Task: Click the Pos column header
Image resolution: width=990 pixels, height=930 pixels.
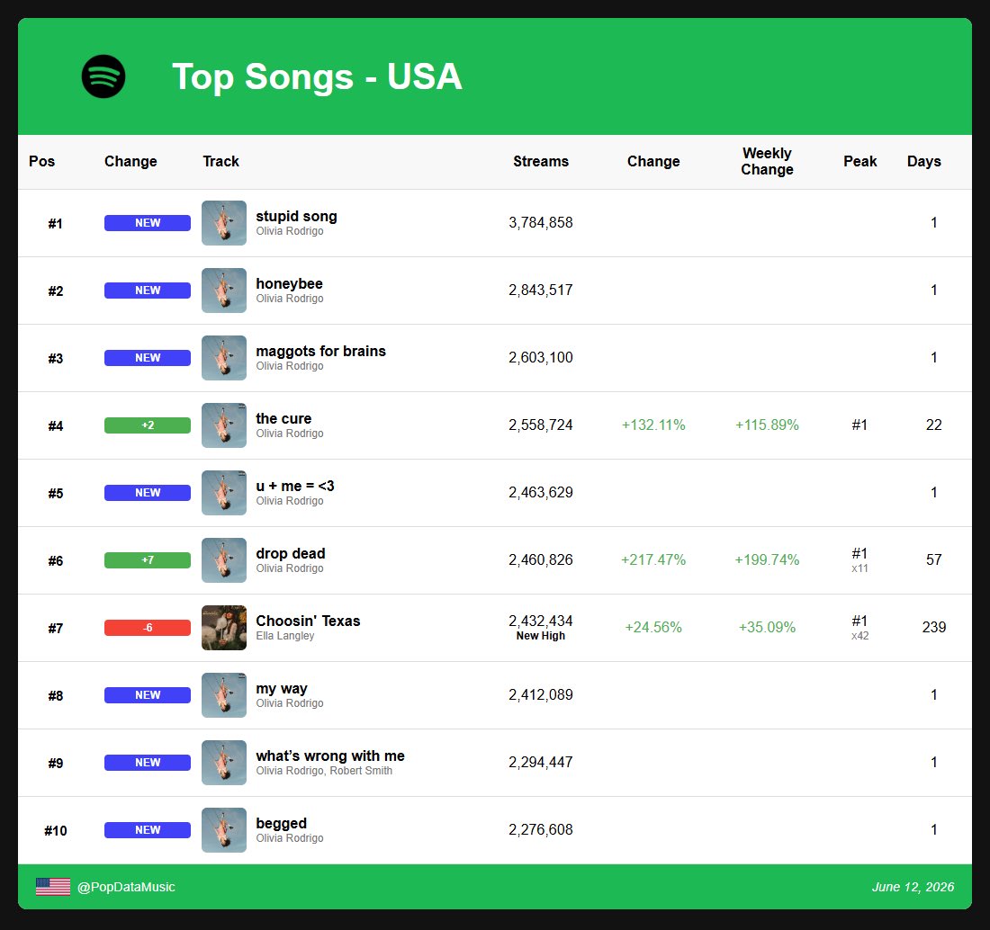Action: pyautogui.click(x=41, y=162)
